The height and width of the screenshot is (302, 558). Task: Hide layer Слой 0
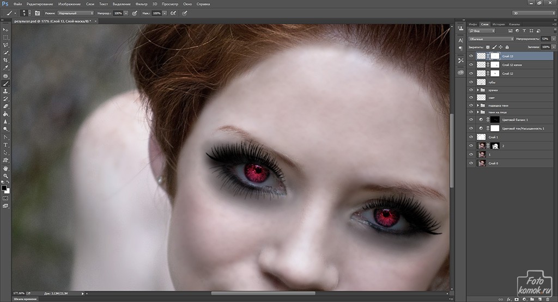point(471,163)
